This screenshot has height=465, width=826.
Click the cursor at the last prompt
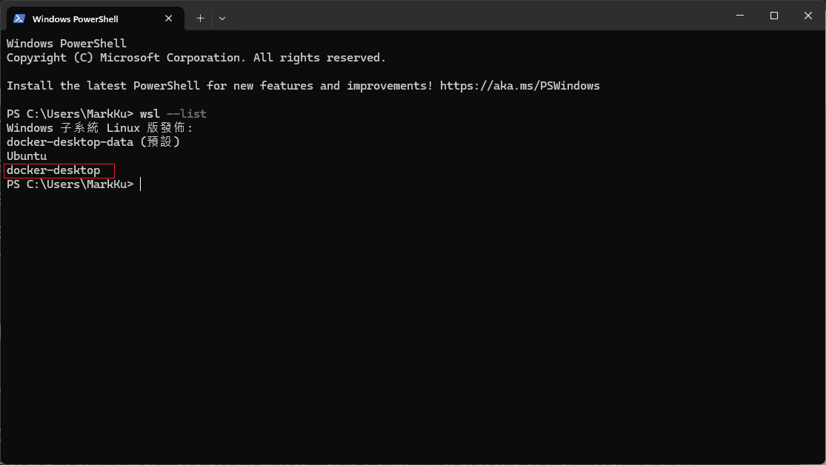[140, 184]
